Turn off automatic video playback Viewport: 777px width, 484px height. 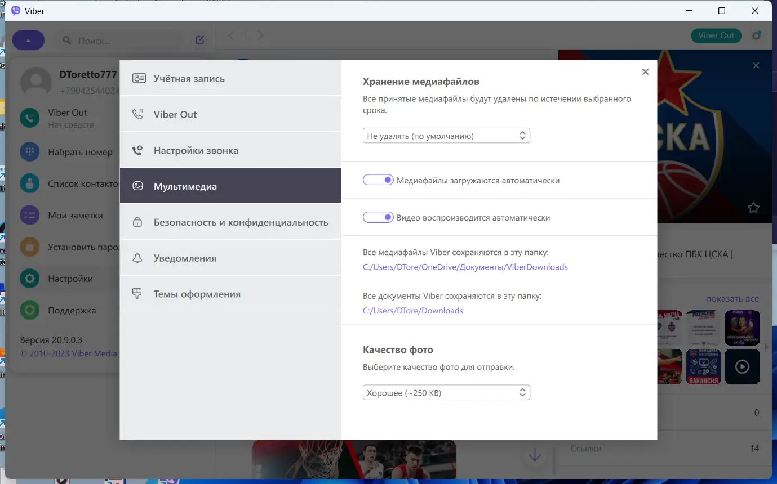pos(378,217)
